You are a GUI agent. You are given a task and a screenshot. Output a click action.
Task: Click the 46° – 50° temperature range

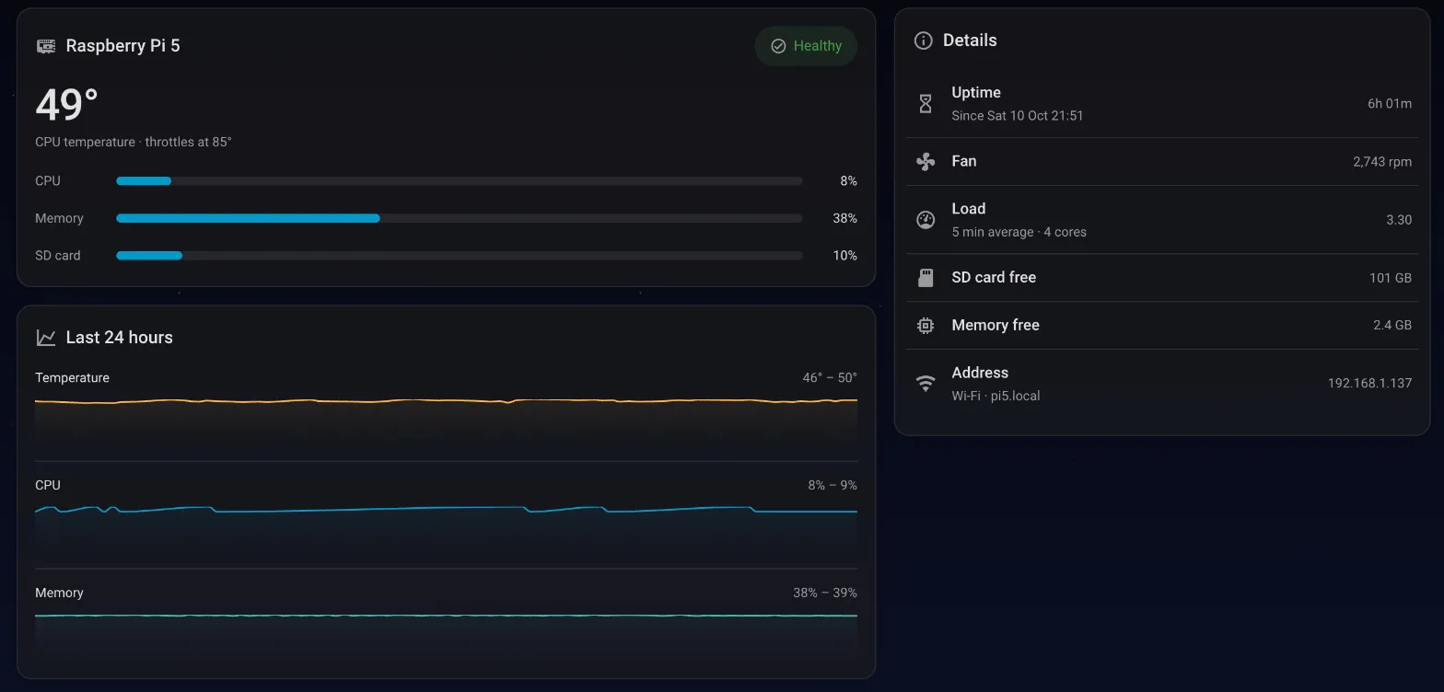[830, 378]
